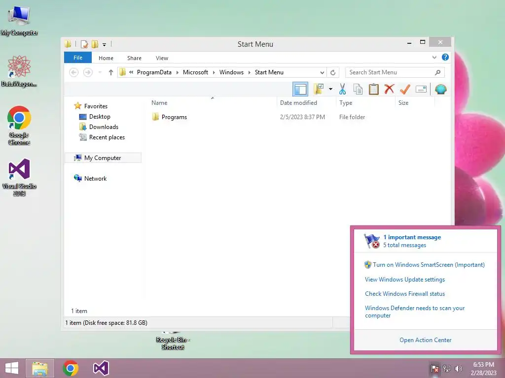Expand the ribbon with the chevron
The image size is (505, 378).
tap(434, 58)
